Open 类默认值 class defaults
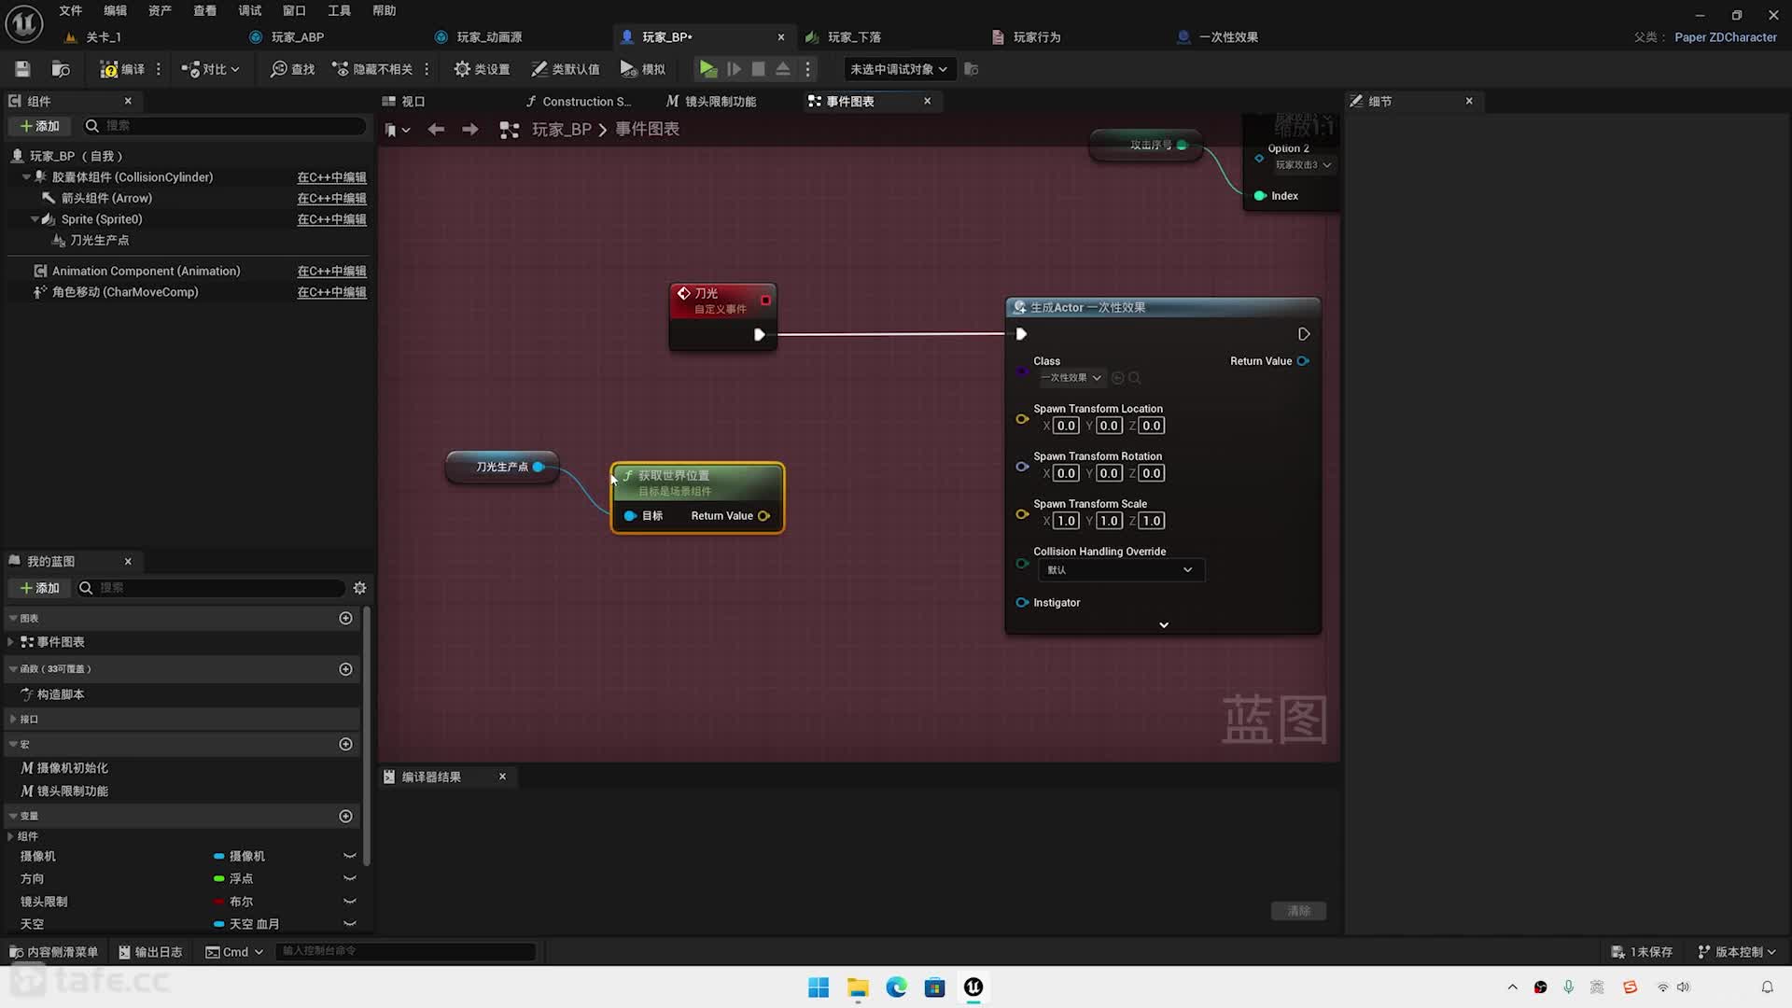This screenshot has width=1792, height=1008. (x=566, y=69)
